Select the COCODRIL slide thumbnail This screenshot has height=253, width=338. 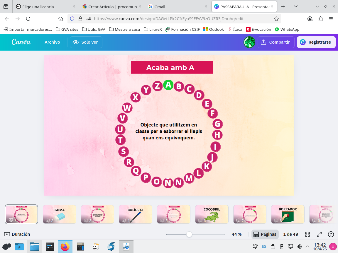point(212,214)
